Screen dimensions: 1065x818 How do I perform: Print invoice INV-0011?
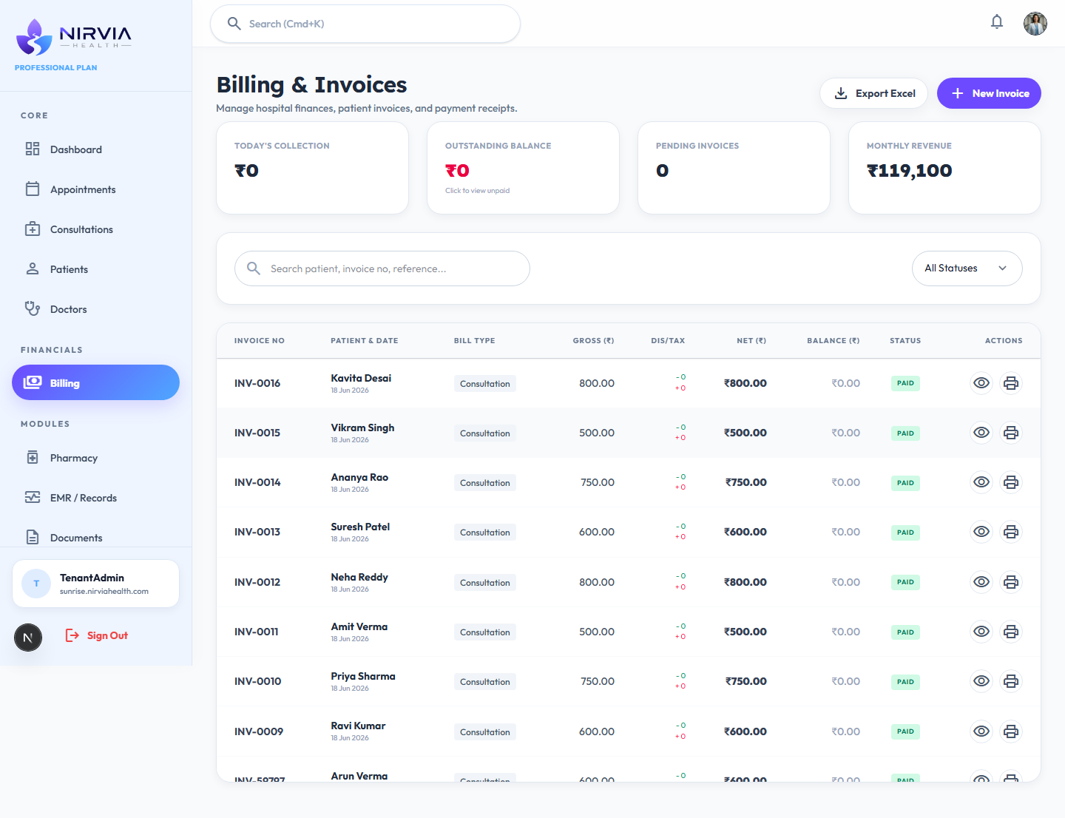tap(1011, 632)
